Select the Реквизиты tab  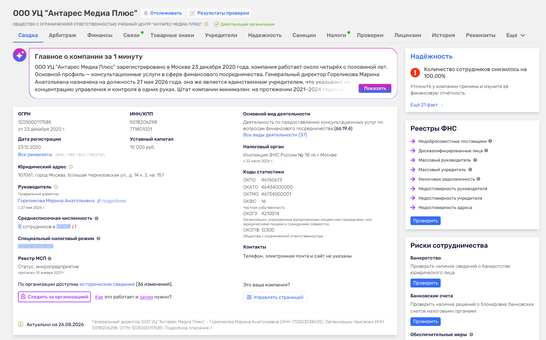pos(481,35)
